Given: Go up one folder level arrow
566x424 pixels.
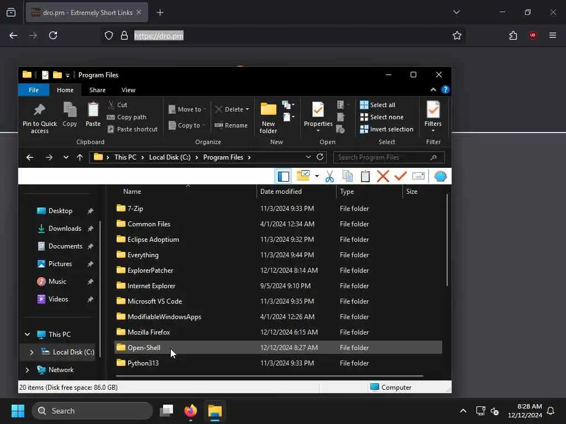Looking at the screenshot, I should [80, 157].
